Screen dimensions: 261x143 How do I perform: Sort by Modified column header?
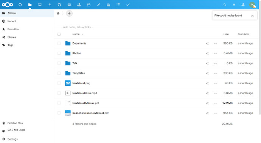tap(243, 34)
